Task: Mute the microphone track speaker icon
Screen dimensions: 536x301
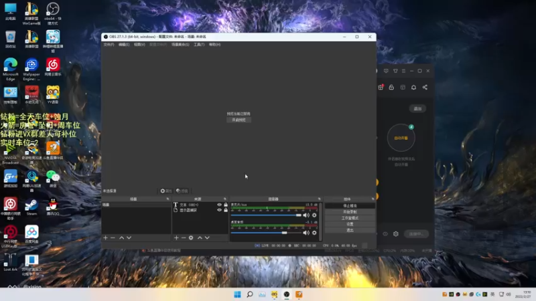Action: pyautogui.click(x=306, y=215)
